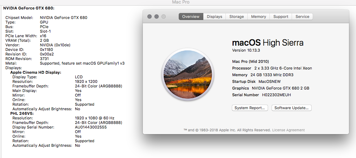Click the Mac Pro window title
Screen dimensions: 356x158
181,2
